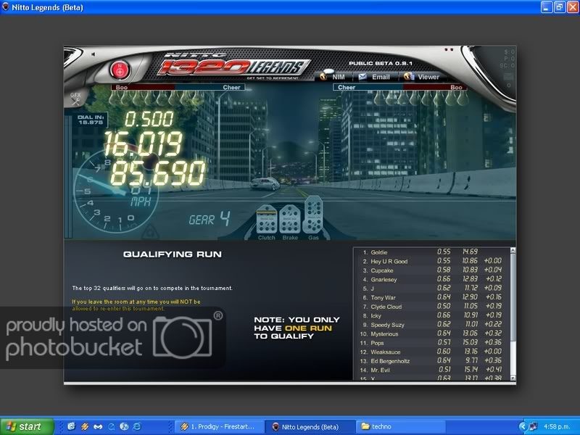Image resolution: width=580 pixels, height=435 pixels.
Task: Click the Nitto Legends title bar icon
Action: pos(6,7)
